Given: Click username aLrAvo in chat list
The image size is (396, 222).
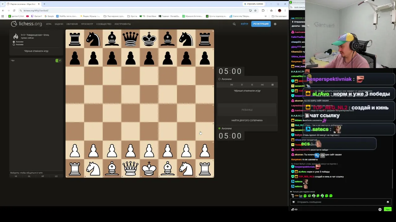Looking at the screenshot, I should click(x=303, y=172).
